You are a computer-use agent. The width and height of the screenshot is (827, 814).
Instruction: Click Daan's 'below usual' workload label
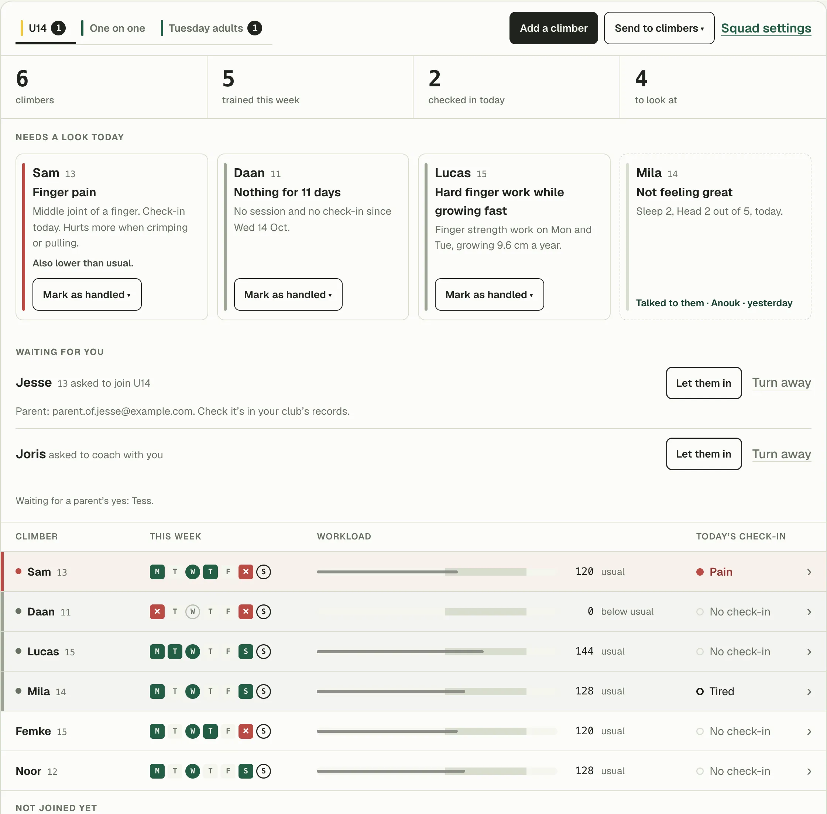[x=627, y=612]
